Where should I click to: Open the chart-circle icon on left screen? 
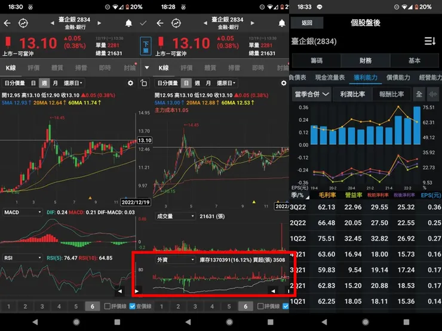click(23, 23)
